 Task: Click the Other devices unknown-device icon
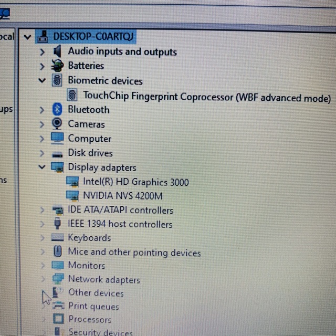click(58, 292)
